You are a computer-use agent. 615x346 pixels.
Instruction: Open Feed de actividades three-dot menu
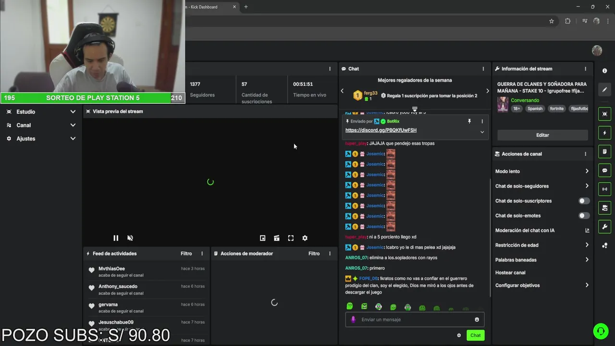point(202,254)
